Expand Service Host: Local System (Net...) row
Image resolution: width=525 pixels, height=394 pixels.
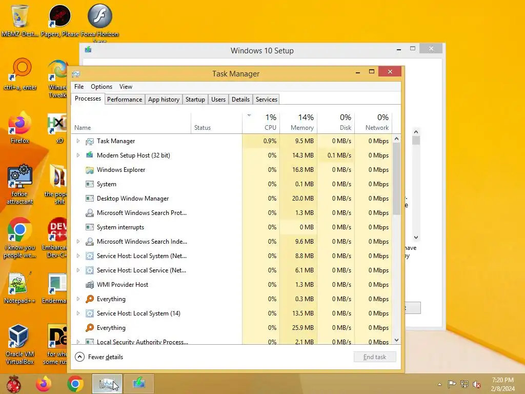78,256
